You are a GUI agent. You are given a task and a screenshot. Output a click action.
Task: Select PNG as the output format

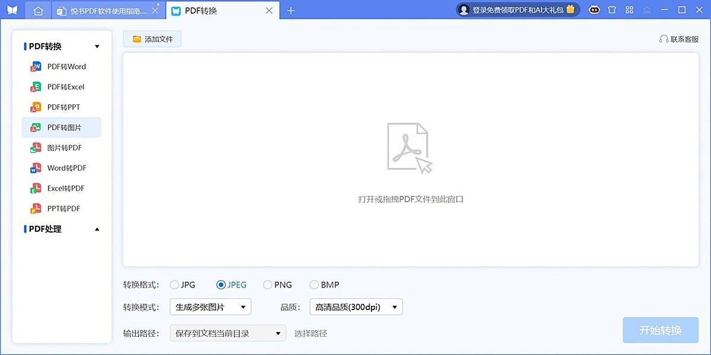coord(267,285)
